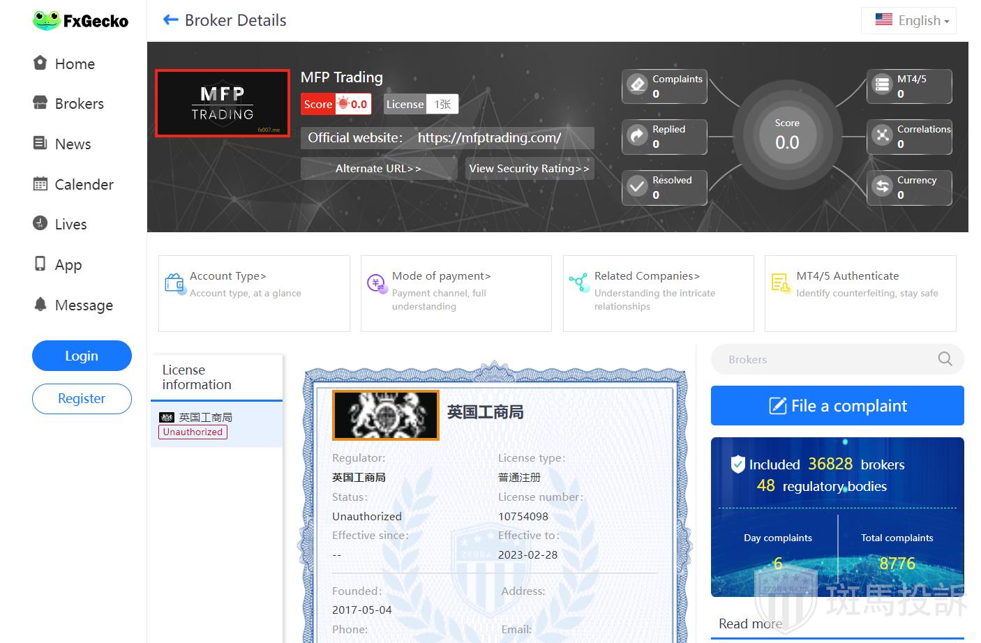Click the Resolved checkmark icon

637,187
